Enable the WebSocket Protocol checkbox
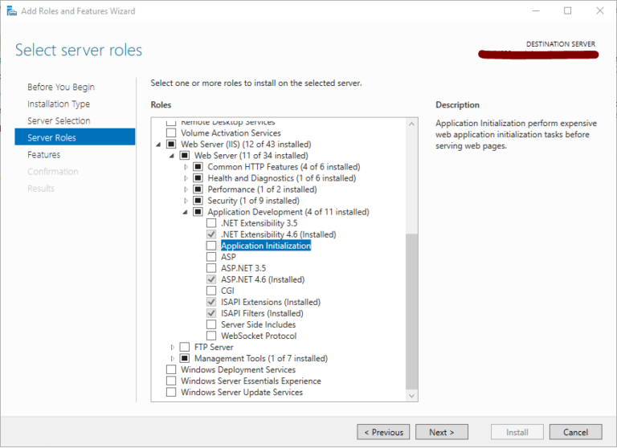Viewport: 617px width, 448px height. 211,336
